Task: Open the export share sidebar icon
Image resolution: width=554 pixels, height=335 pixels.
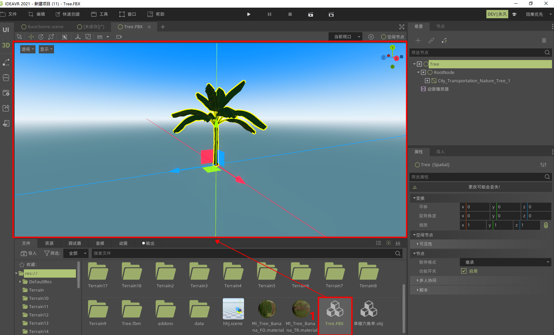Action: coord(6,108)
